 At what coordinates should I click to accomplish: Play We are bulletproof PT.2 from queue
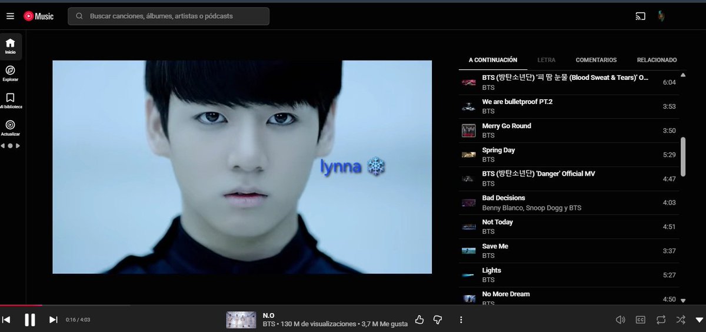tap(569, 106)
